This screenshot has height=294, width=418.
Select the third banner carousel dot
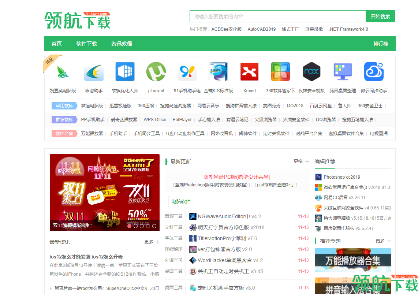click(x=142, y=226)
